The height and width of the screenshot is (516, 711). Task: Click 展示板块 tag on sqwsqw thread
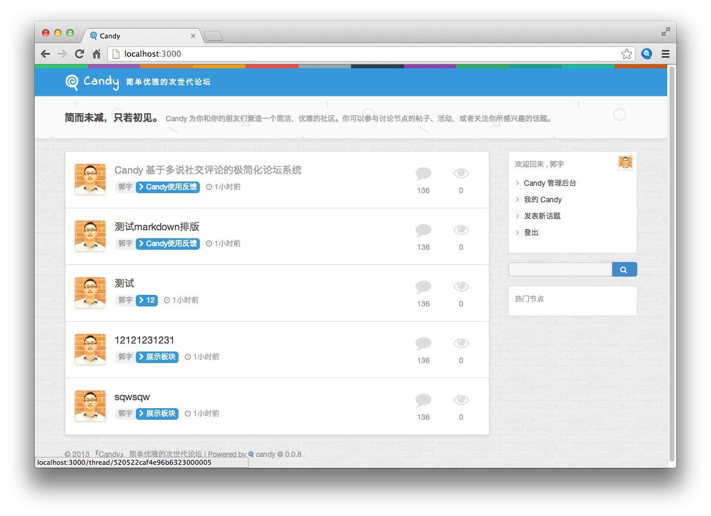coord(157,414)
